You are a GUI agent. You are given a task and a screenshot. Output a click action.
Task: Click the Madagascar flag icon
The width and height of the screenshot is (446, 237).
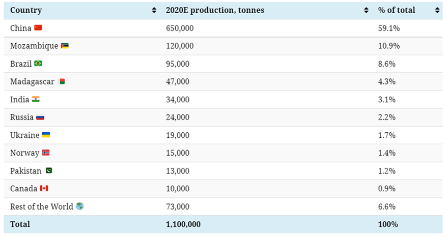(x=62, y=81)
